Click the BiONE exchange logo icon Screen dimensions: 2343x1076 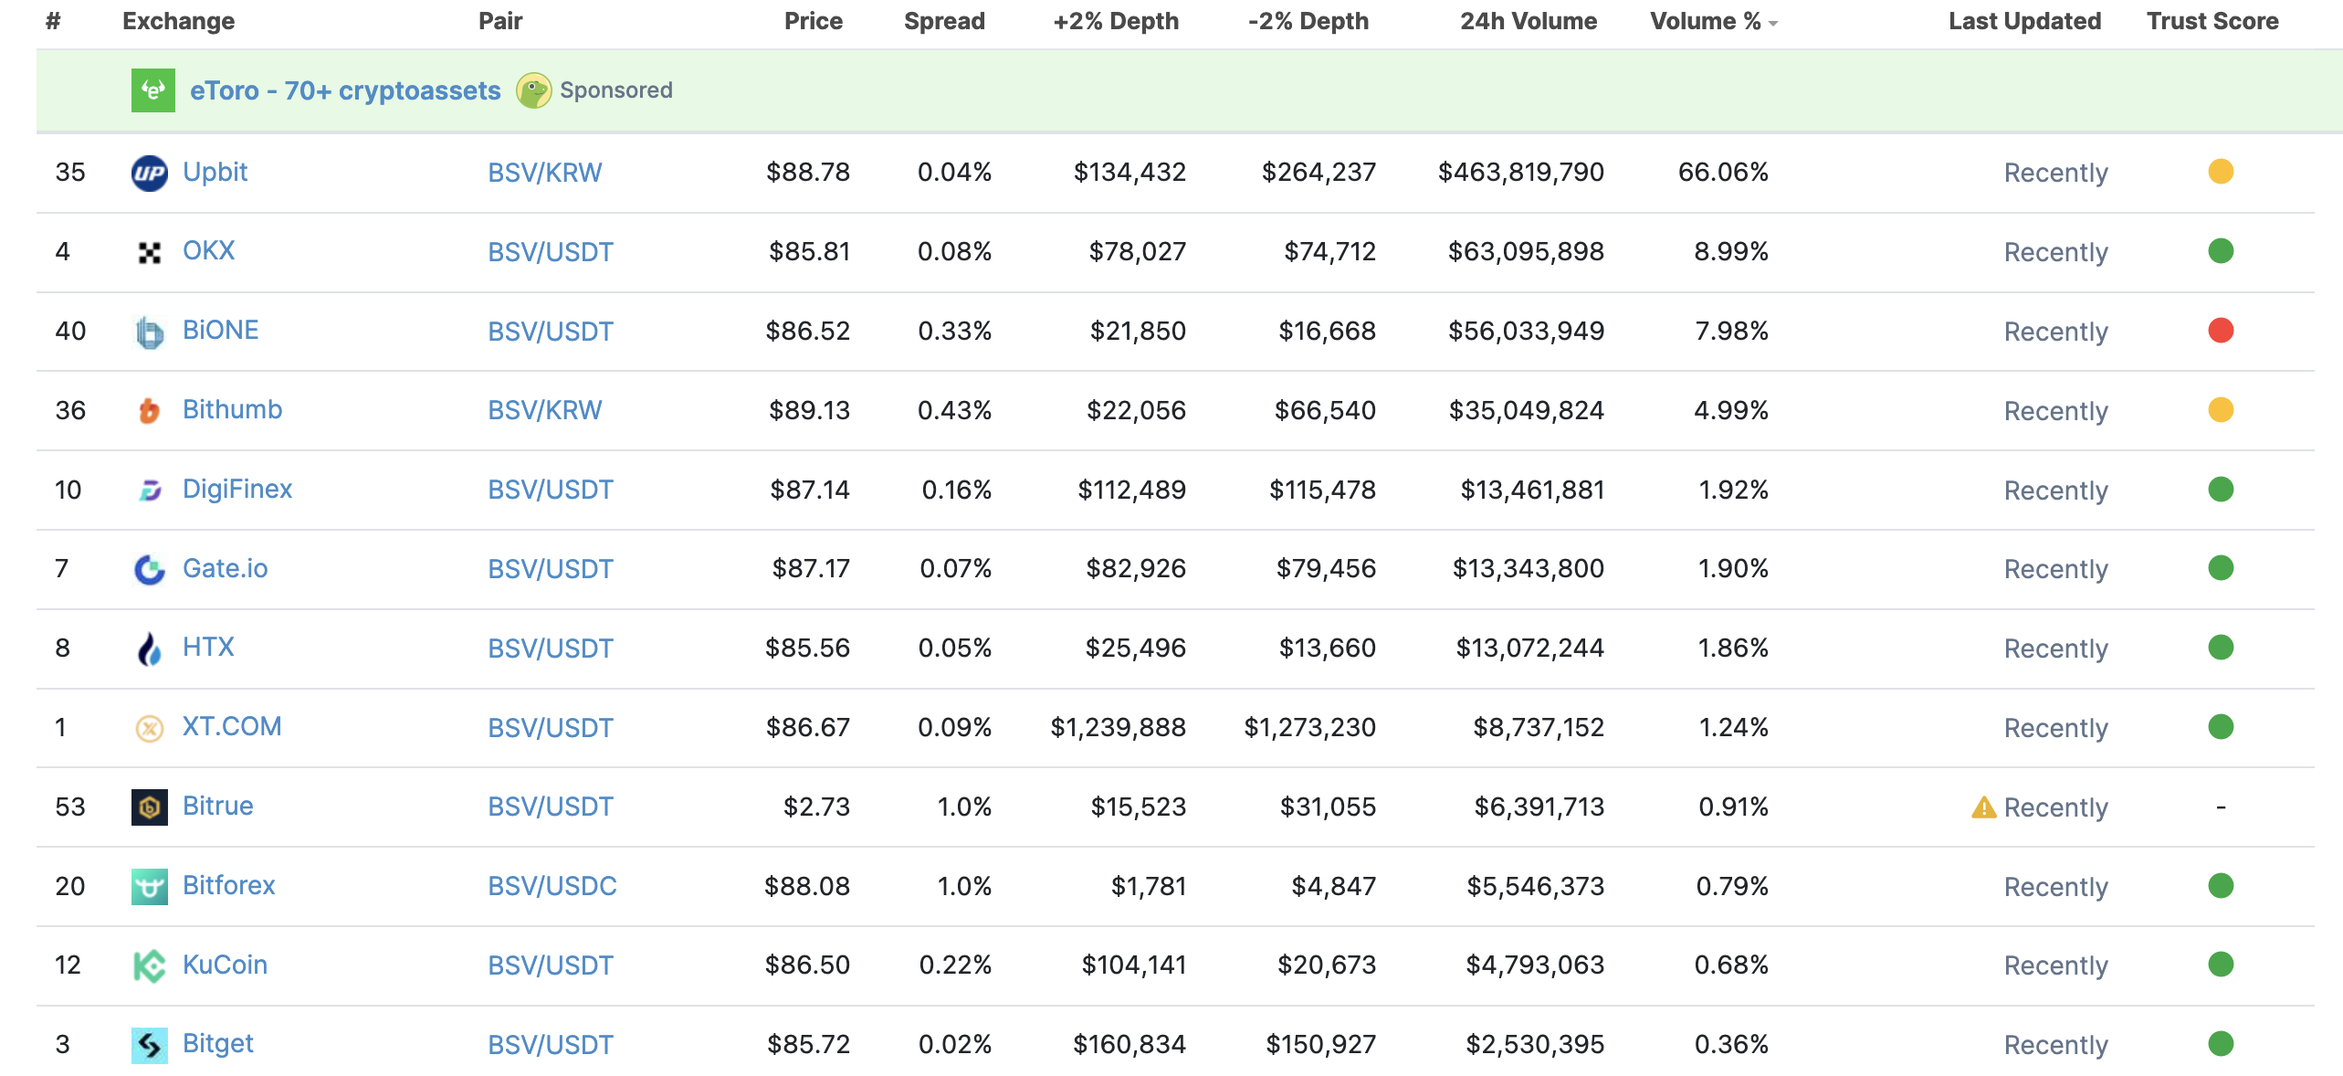pyautogui.click(x=149, y=332)
